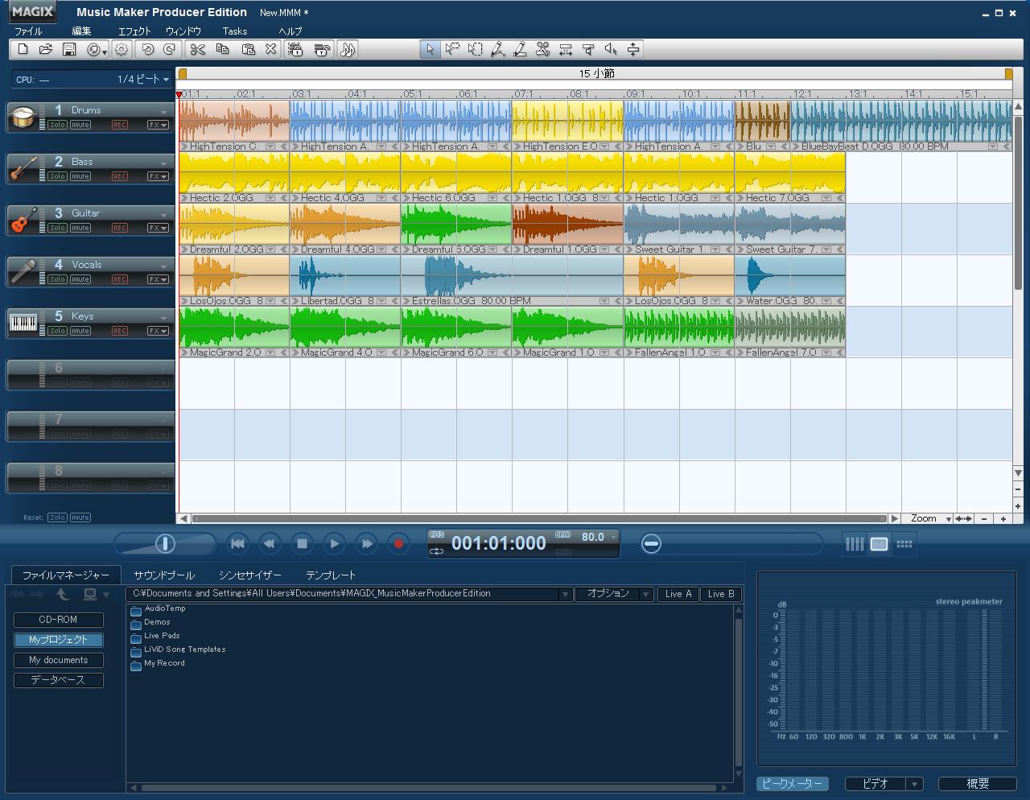The image size is (1030, 800).
Task: Redo the action with the redo arrow
Action: (x=169, y=50)
